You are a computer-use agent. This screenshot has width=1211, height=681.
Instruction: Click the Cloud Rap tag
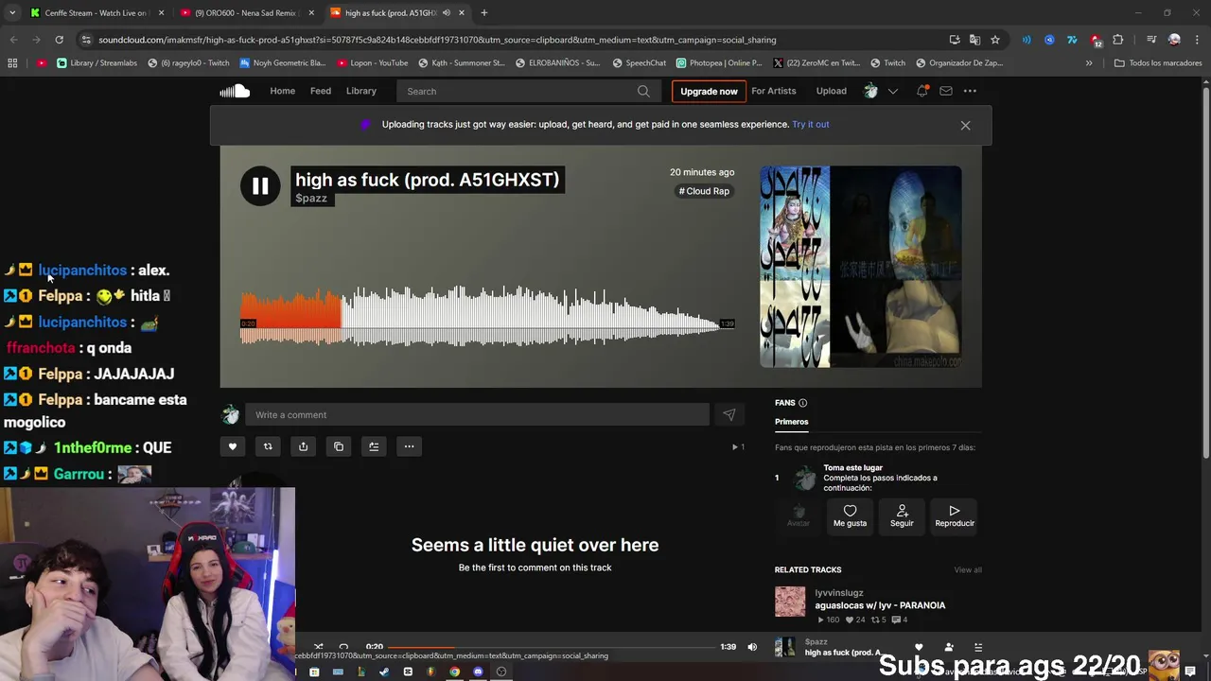tap(704, 191)
